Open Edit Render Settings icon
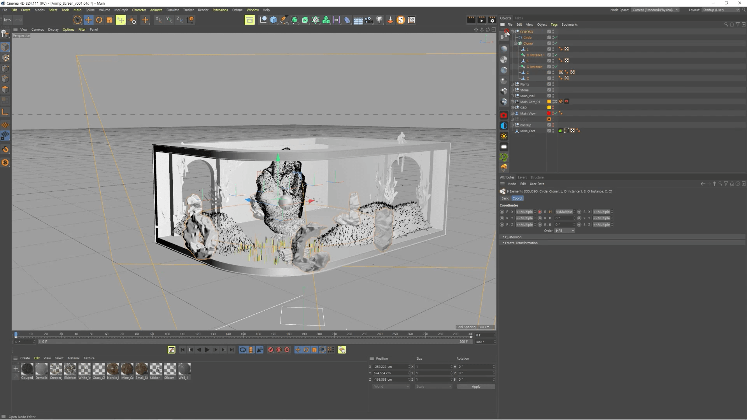This screenshot has width=747, height=420. [x=492, y=20]
